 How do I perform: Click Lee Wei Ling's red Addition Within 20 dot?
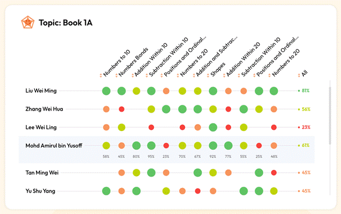(228, 127)
